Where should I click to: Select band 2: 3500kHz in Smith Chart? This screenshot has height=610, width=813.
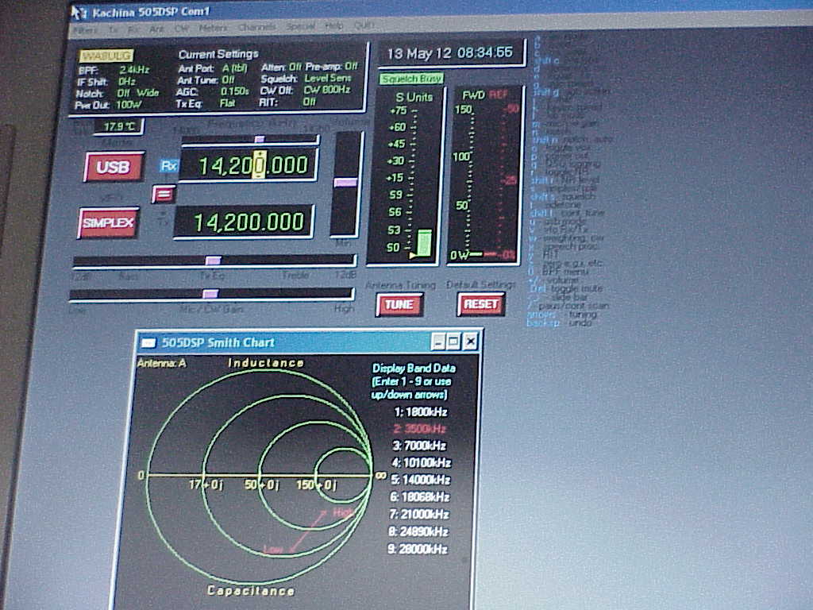(x=419, y=429)
